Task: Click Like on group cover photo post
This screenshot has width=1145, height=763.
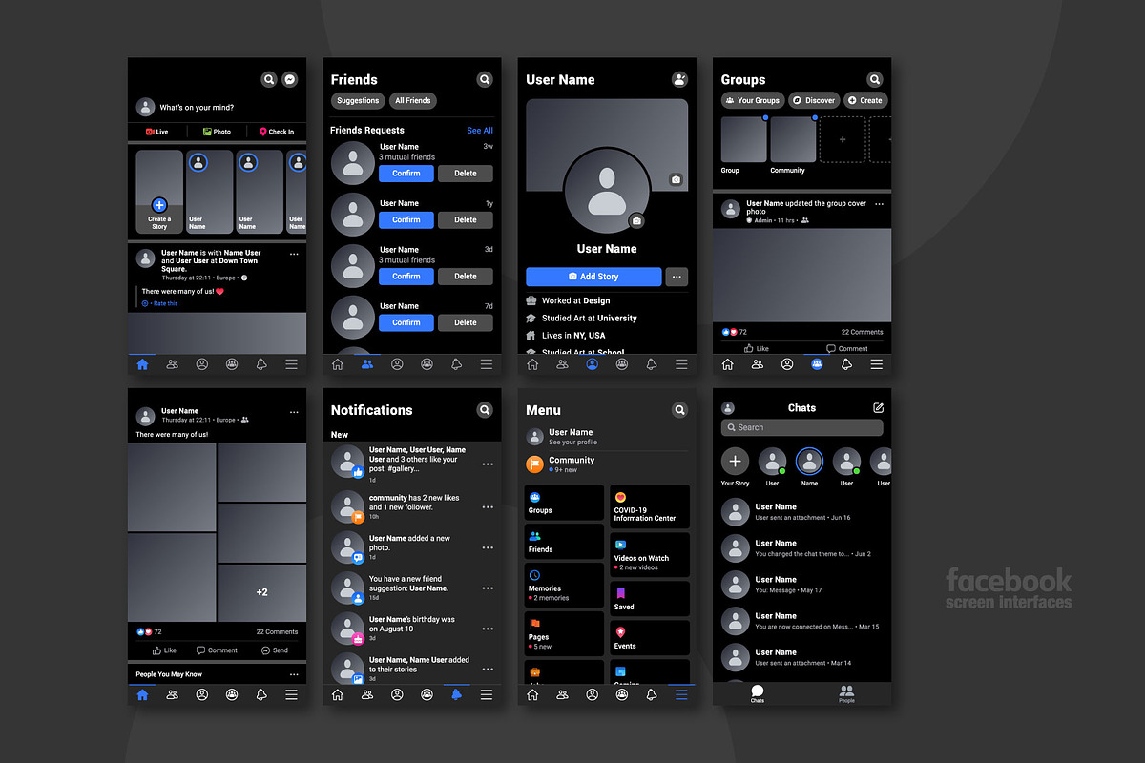Action: tap(757, 349)
